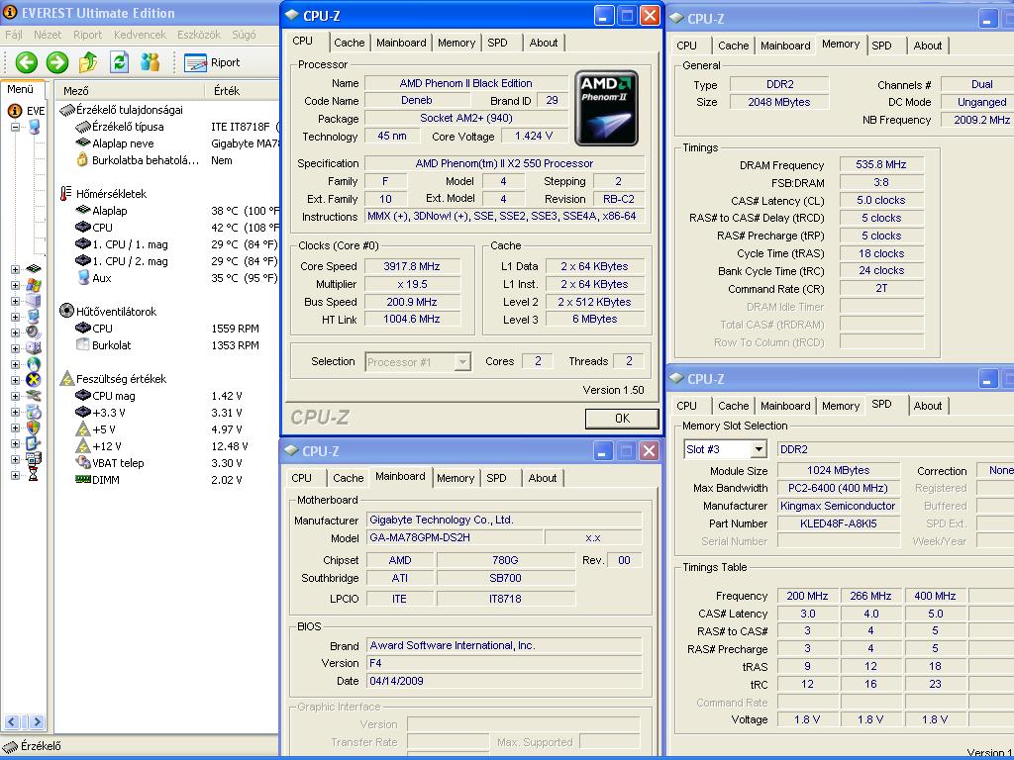Image resolution: width=1014 pixels, height=760 pixels.
Task: Open the Súgó menu in EVEREST
Action: (244, 35)
